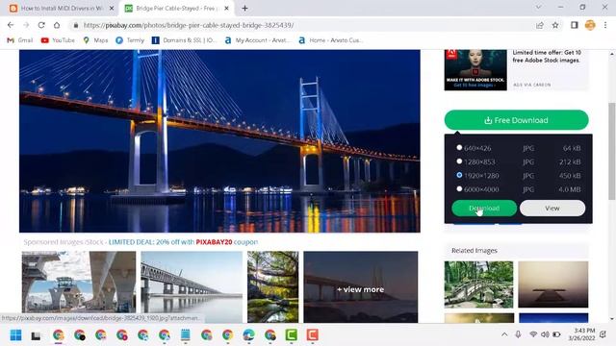The width and height of the screenshot is (616, 346).
Task: Open the Home - Arvato Cus bookmark
Action: point(331,40)
